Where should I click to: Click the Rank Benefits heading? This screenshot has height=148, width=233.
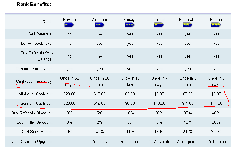(x=34, y=5)
